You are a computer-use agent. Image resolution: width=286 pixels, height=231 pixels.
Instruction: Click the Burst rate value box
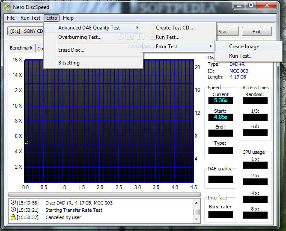(x=220, y=215)
